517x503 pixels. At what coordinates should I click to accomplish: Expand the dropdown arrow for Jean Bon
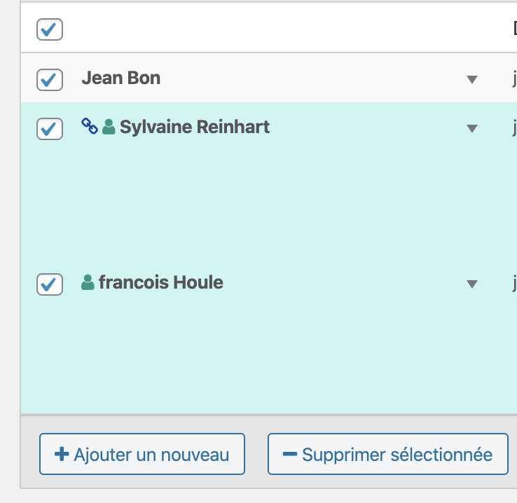pos(472,79)
